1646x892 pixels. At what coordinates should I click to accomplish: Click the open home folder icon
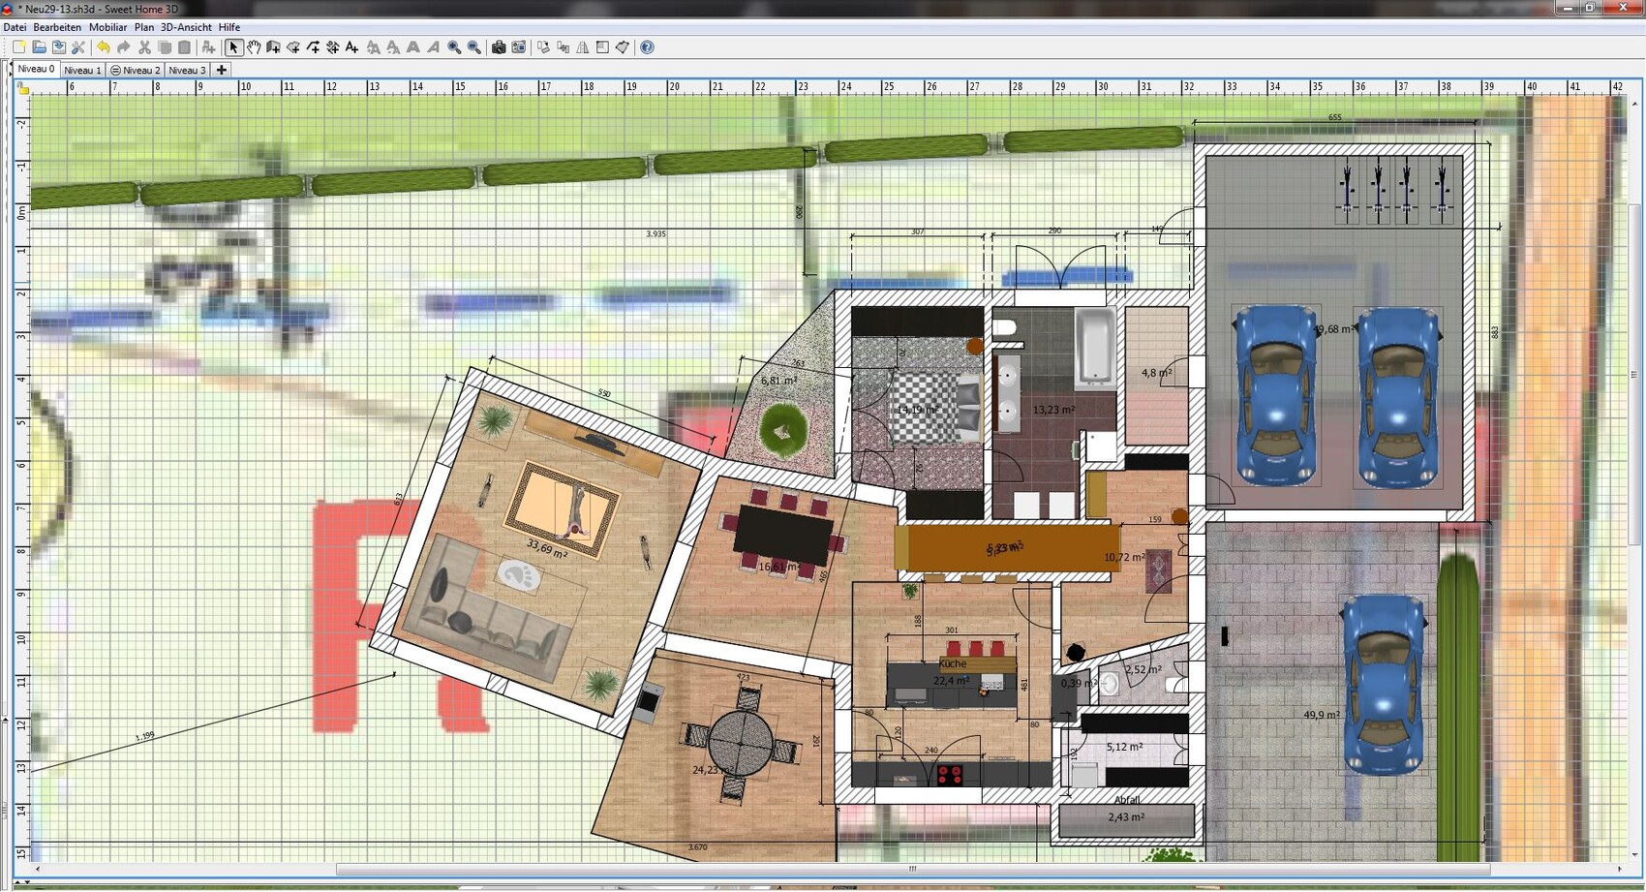(39, 47)
